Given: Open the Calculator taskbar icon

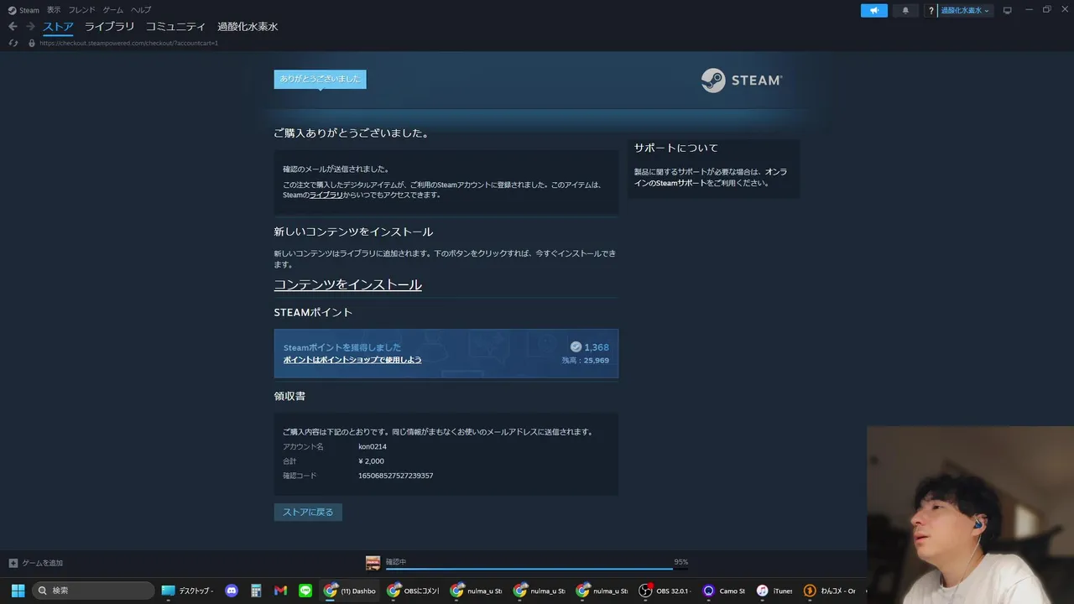Looking at the screenshot, I should pos(256,591).
